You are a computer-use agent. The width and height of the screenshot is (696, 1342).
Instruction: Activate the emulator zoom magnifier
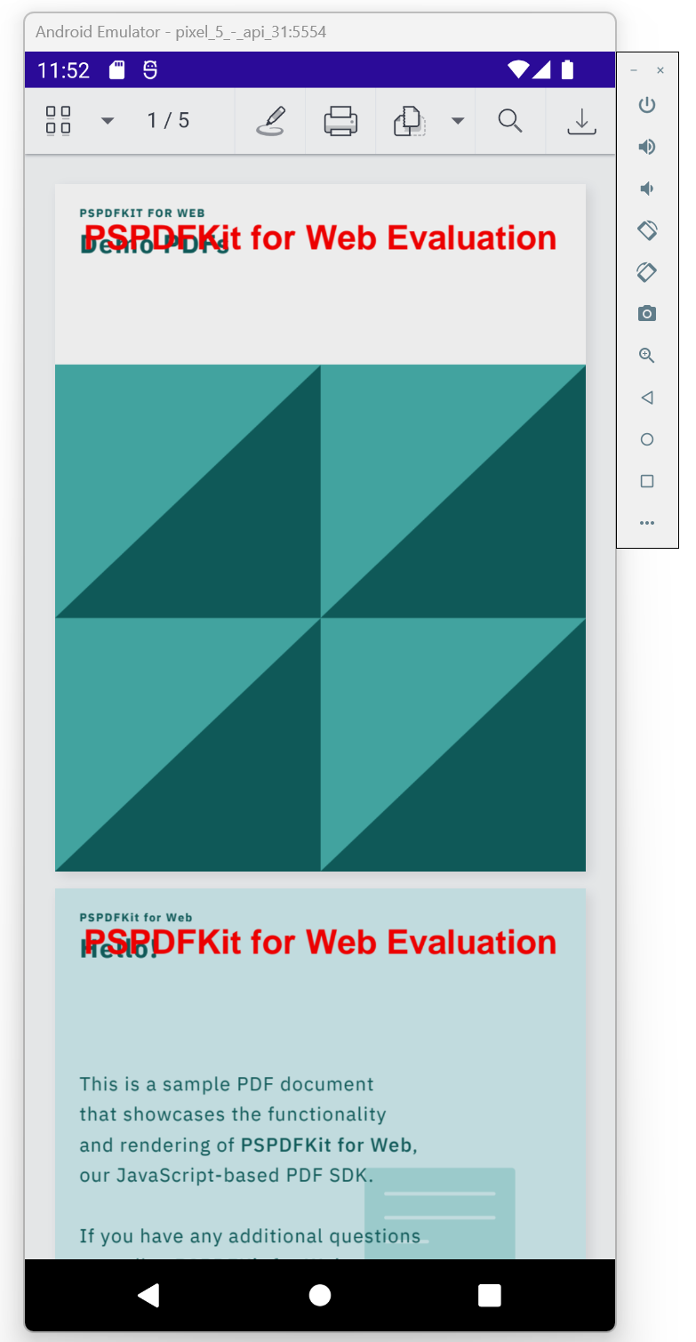pyautogui.click(x=647, y=356)
